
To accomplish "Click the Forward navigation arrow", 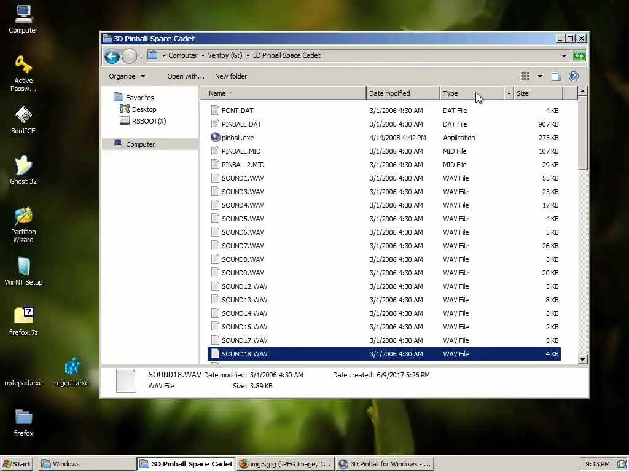I will click(x=129, y=56).
